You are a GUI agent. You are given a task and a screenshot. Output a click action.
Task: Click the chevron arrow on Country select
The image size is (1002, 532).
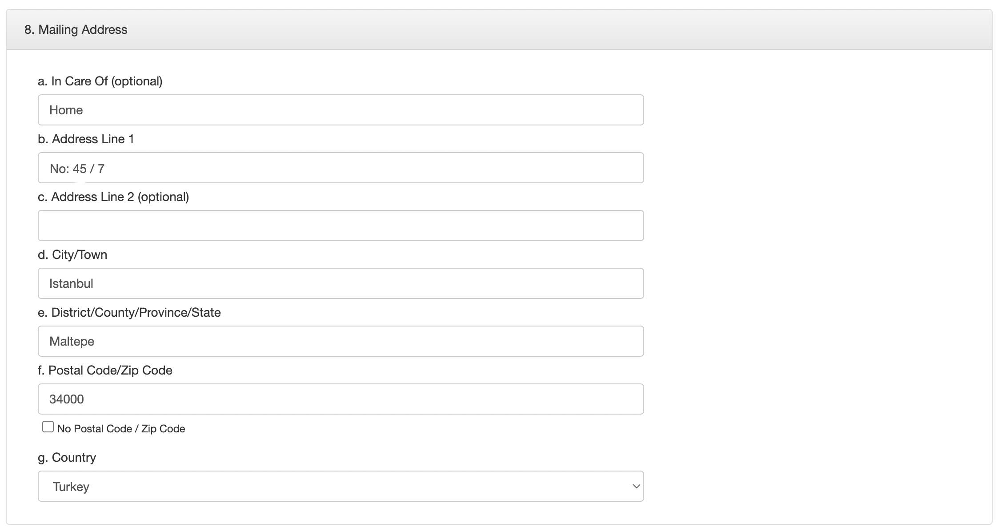[636, 487]
